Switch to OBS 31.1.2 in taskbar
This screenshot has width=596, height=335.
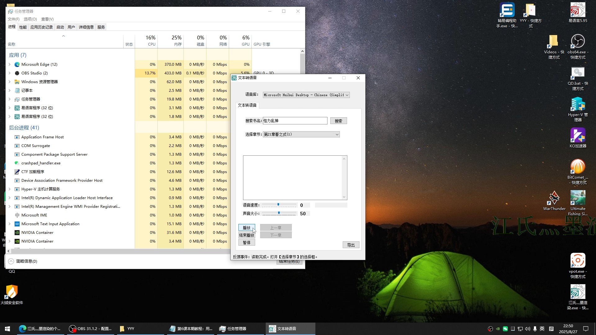[90, 328]
